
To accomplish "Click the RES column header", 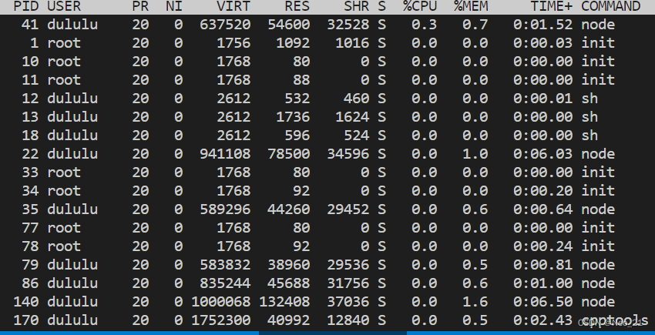I will pos(297,6).
